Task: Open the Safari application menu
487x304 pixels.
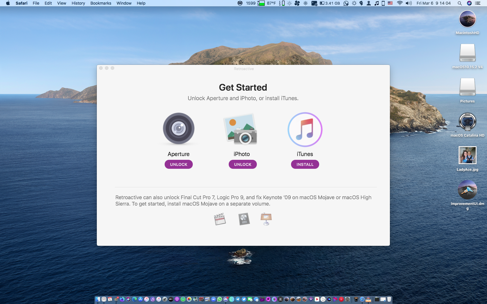Action: [x=21, y=3]
